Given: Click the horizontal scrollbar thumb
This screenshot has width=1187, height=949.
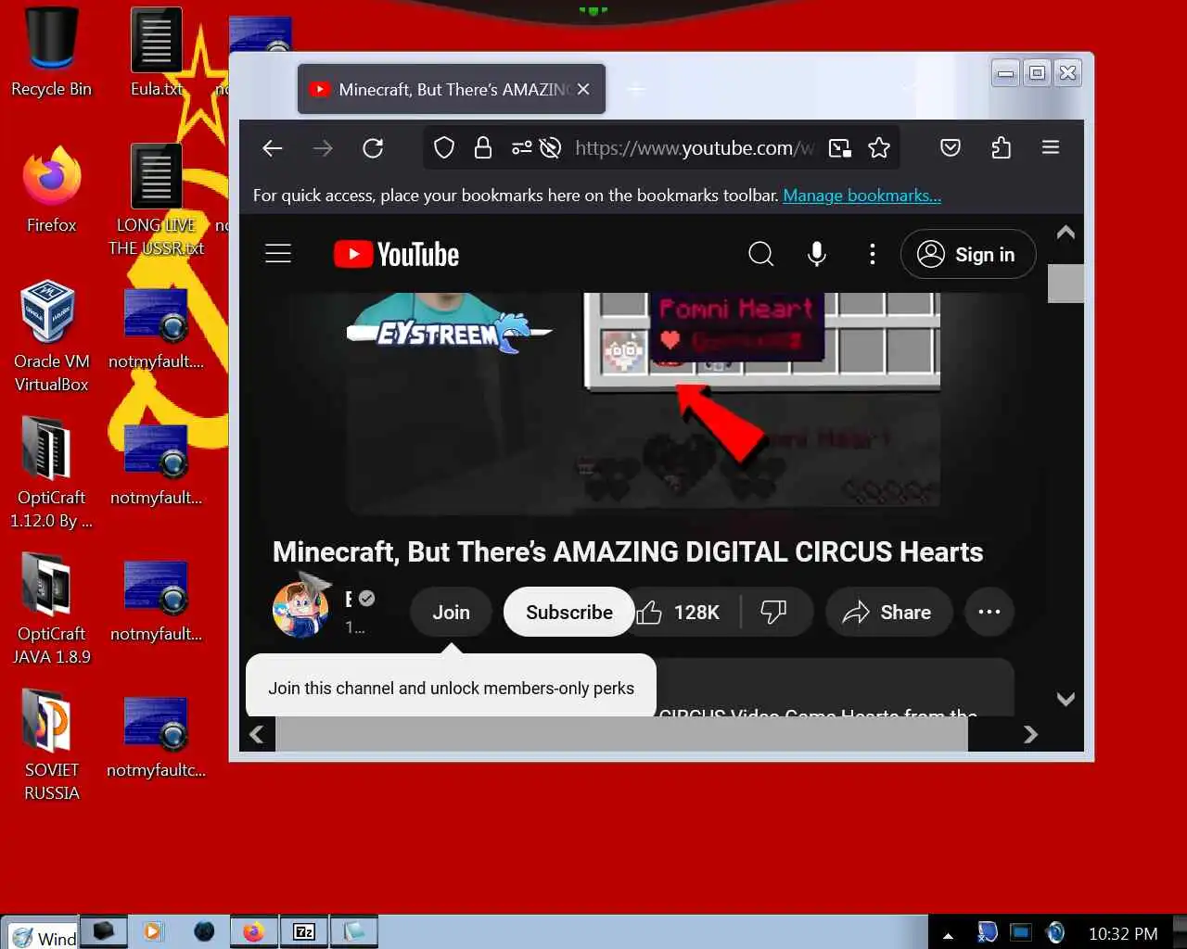Looking at the screenshot, I should (x=621, y=735).
